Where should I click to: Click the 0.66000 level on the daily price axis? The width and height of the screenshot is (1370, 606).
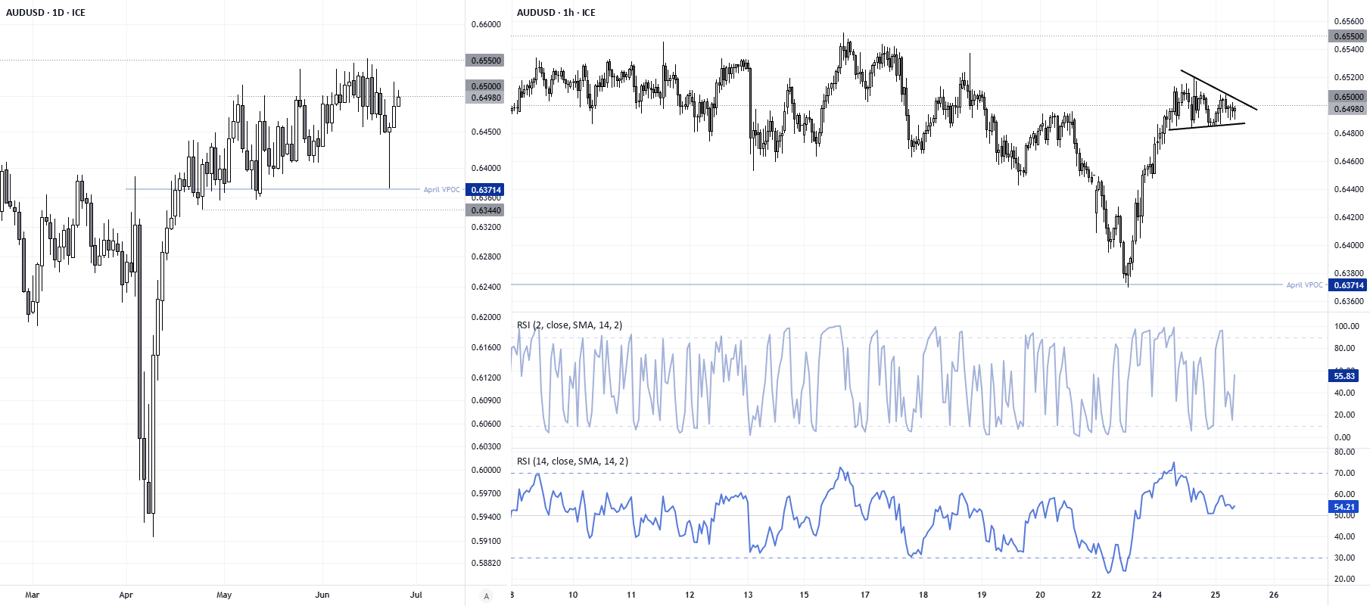pyautogui.click(x=486, y=24)
